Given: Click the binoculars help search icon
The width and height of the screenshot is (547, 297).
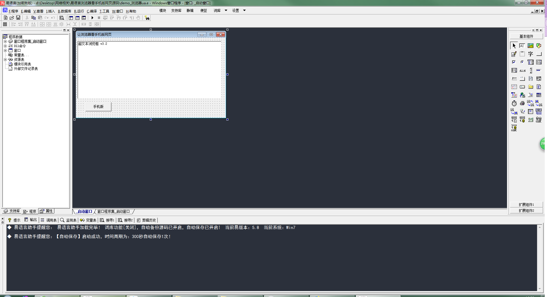Looking at the screenshot, I should pos(147,18).
